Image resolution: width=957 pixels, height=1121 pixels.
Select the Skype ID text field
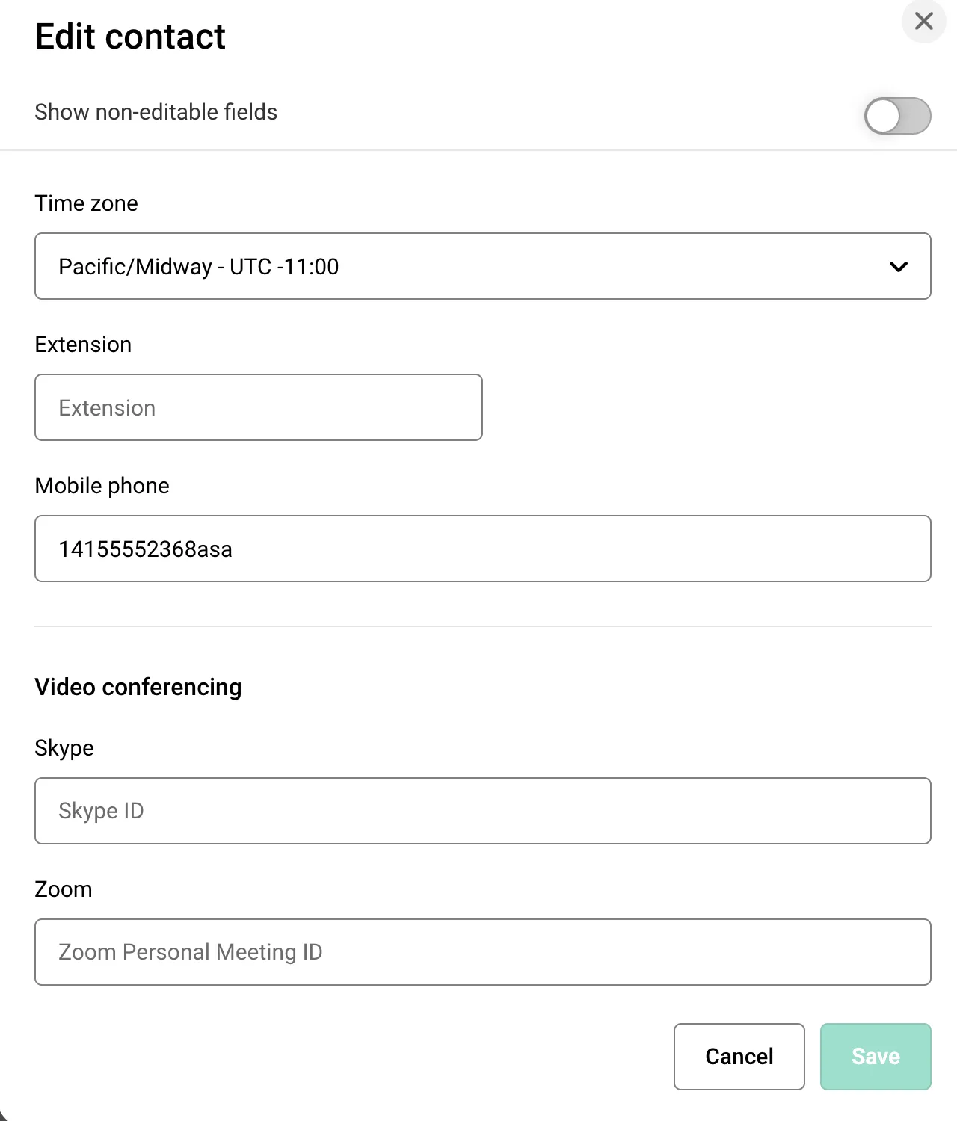tap(482, 811)
